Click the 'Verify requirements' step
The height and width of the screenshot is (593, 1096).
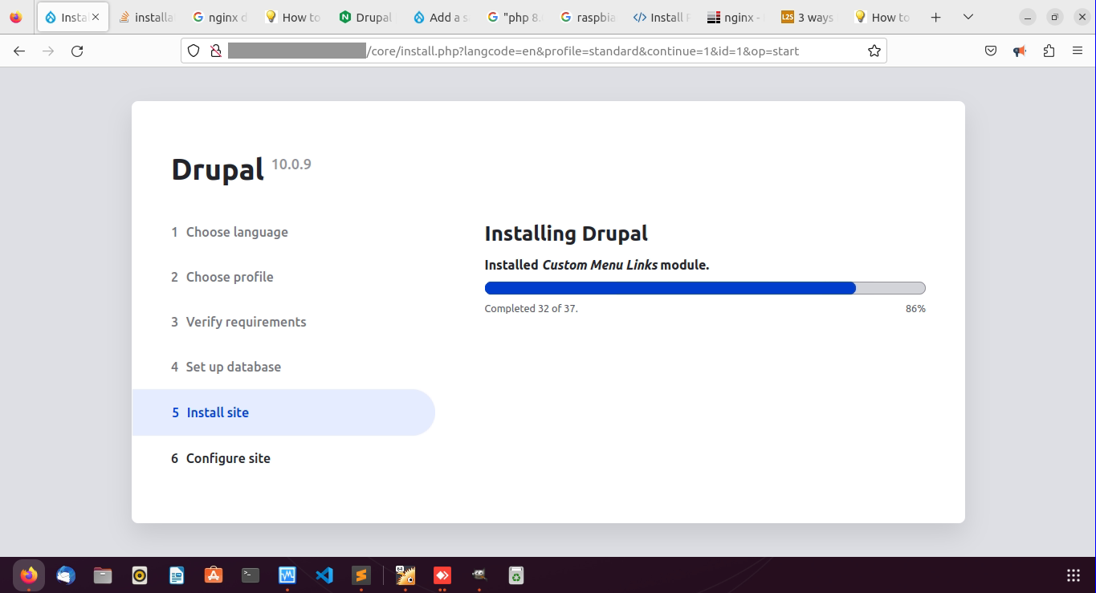tap(246, 322)
